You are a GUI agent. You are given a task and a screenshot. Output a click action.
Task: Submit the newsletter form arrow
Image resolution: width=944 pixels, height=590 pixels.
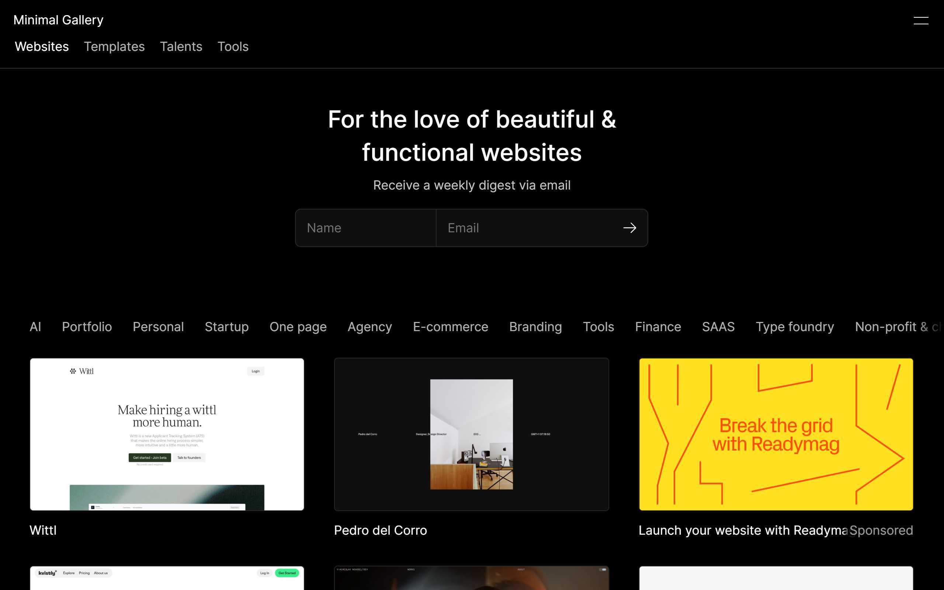point(629,228)
